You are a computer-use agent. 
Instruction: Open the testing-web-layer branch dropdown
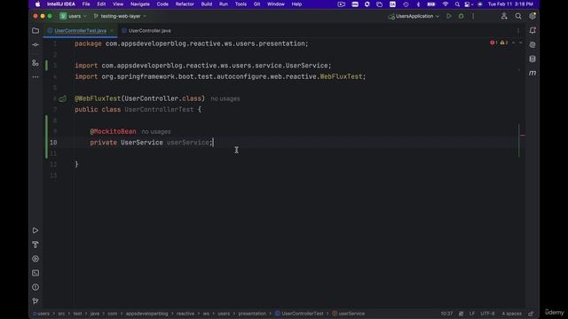pos(120,16)
